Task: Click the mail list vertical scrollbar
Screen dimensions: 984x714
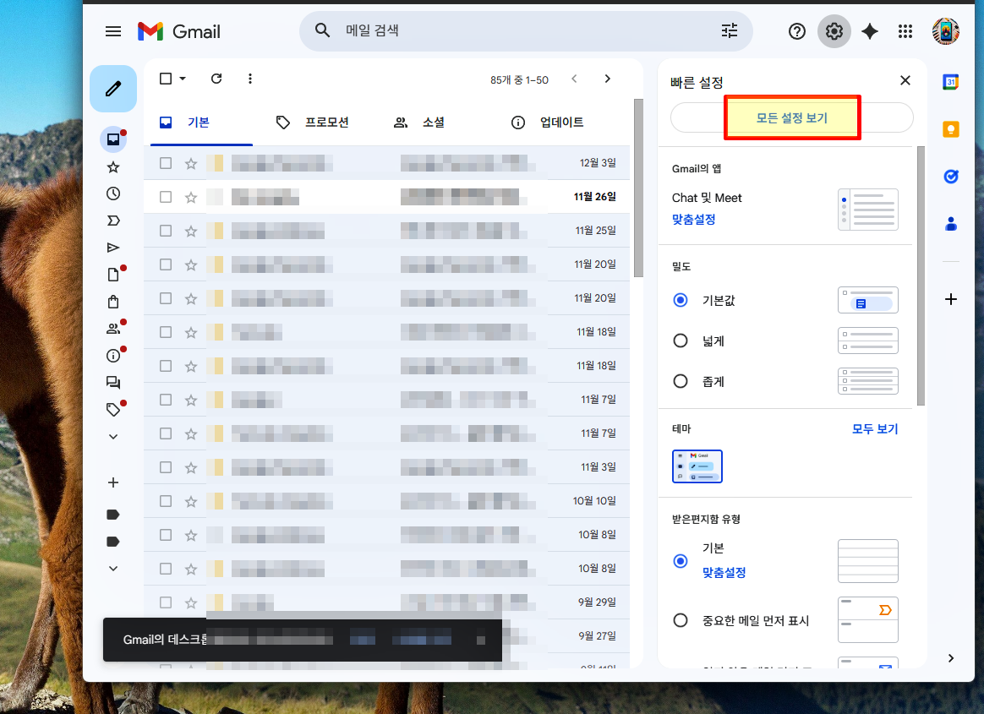Action: point(638,188)
